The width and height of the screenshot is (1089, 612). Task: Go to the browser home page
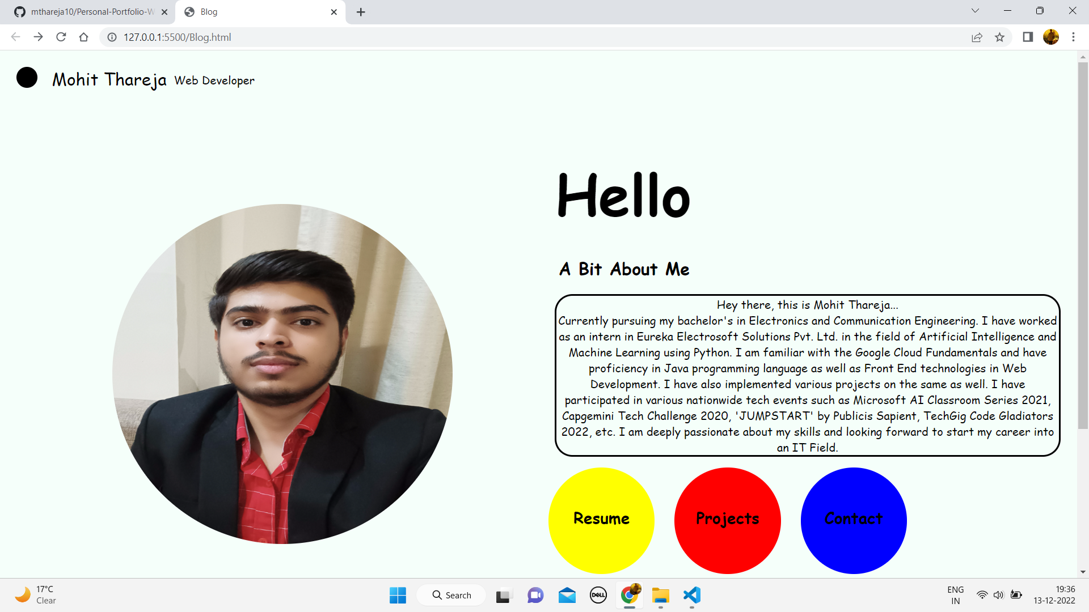(x=83, y=37)
